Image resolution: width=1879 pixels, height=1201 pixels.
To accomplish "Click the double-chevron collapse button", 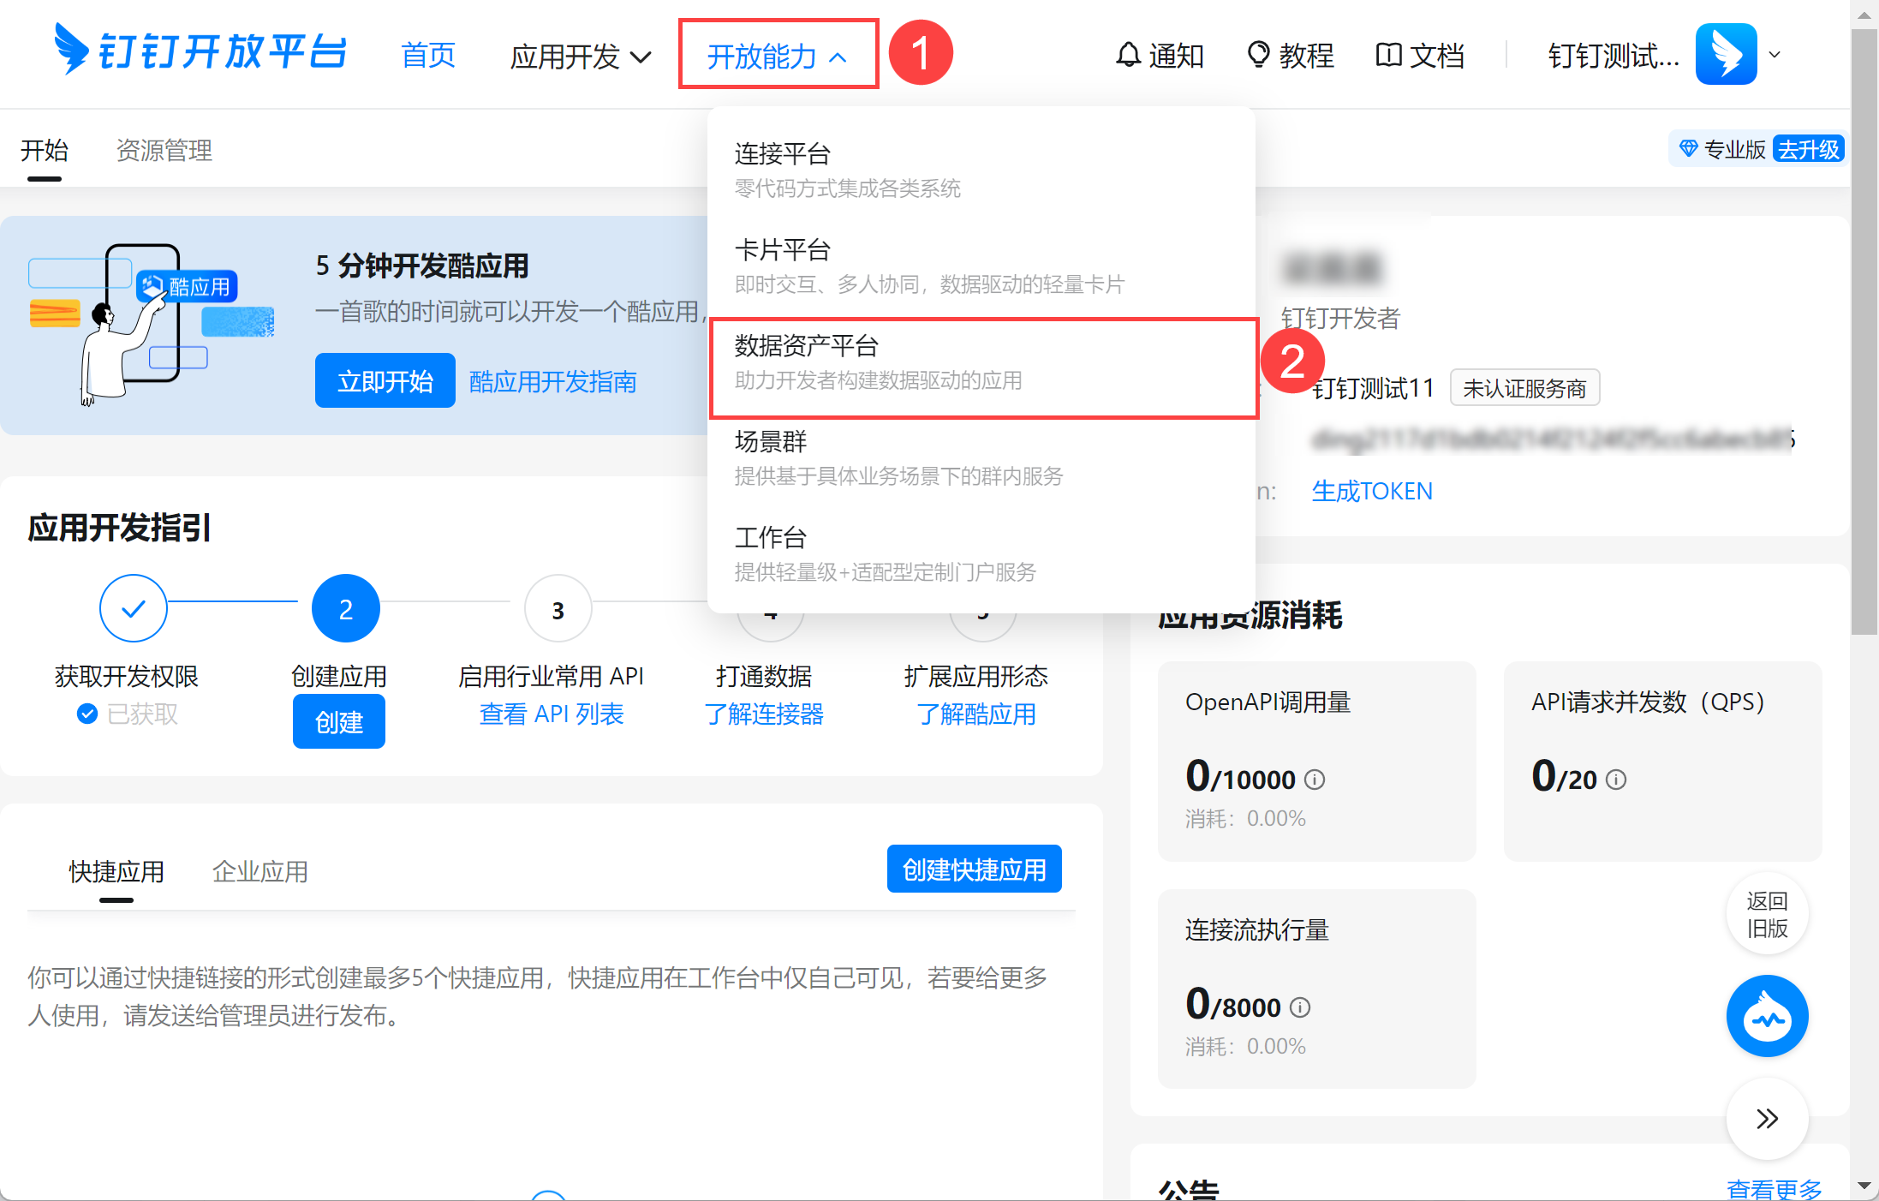I will (1766, 1119).
